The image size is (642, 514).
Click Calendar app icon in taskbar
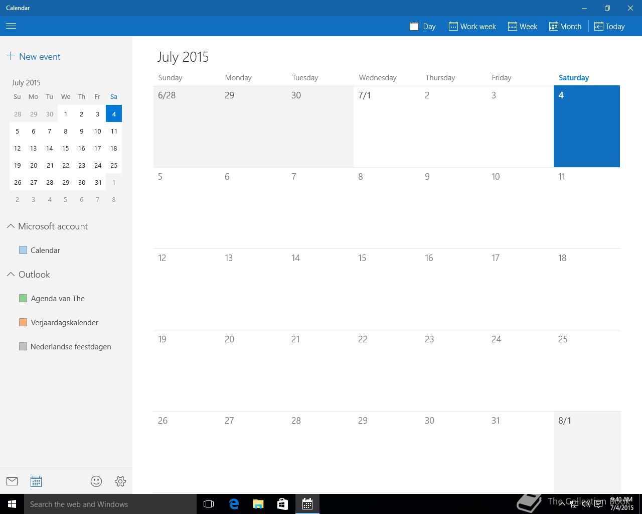tap(307, 504)
